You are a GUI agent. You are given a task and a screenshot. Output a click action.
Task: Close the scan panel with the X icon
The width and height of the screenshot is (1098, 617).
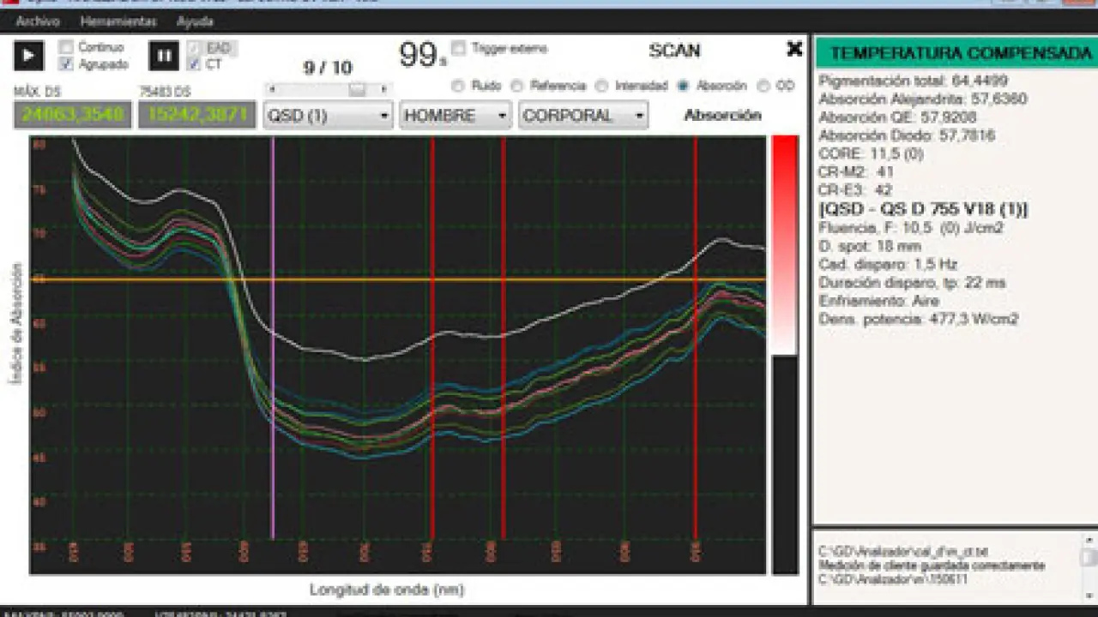[794, 50]
